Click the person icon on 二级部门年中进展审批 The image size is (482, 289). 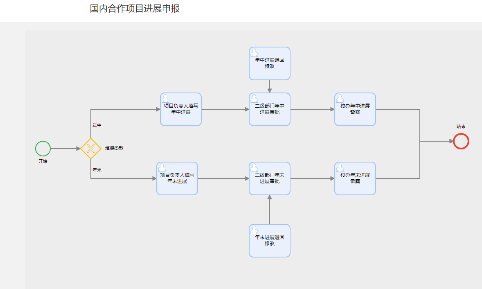[255, 98]
